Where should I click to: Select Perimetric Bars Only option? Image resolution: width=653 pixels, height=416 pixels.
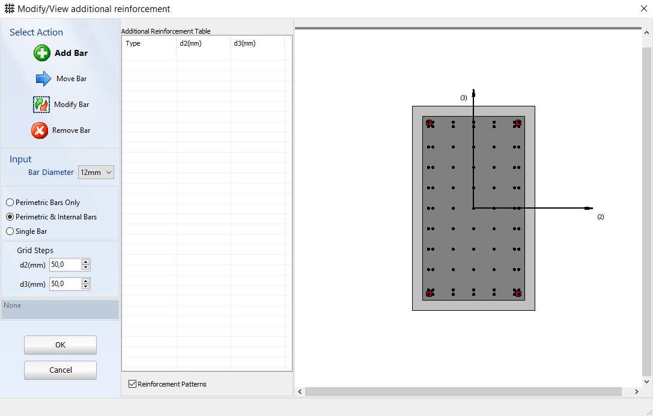coord(43,203)
